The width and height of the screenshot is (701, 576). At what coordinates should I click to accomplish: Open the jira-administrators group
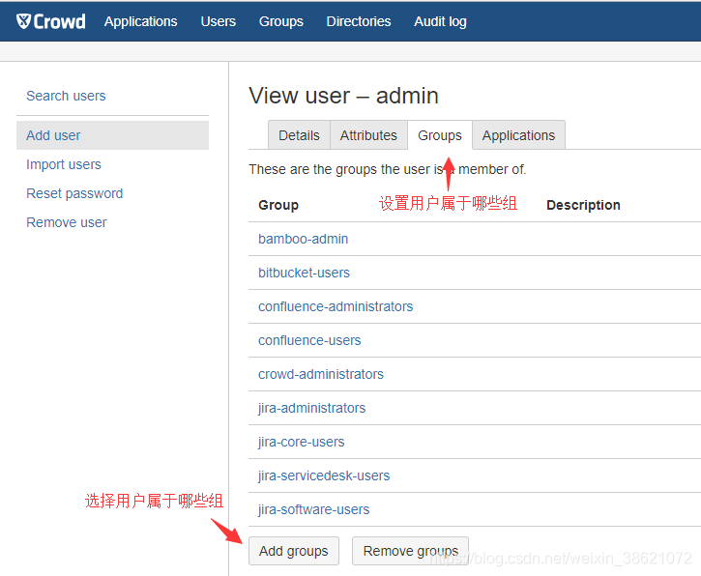click(x=312, y=408)
